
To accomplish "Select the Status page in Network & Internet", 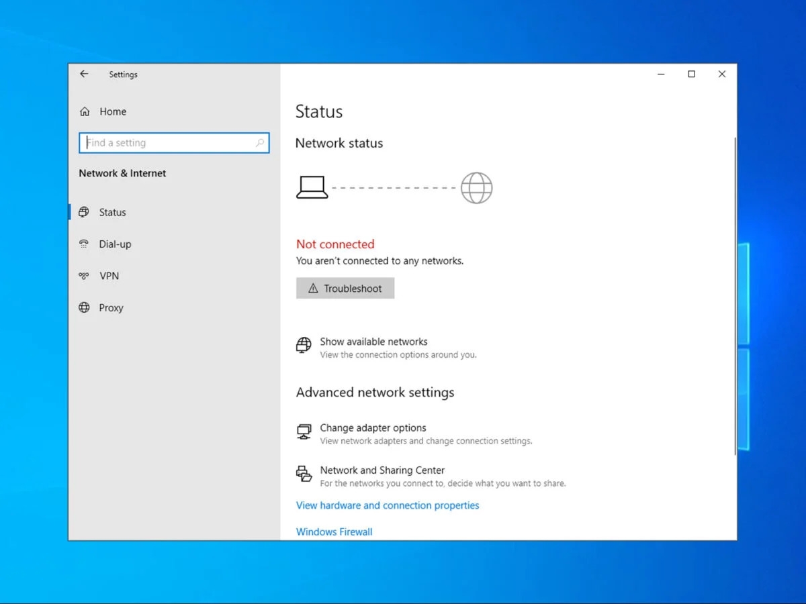I will point(112,212).
